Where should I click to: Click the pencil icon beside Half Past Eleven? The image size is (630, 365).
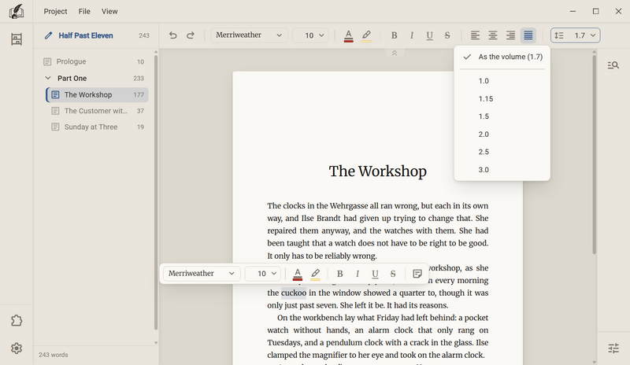pos(48,35)
